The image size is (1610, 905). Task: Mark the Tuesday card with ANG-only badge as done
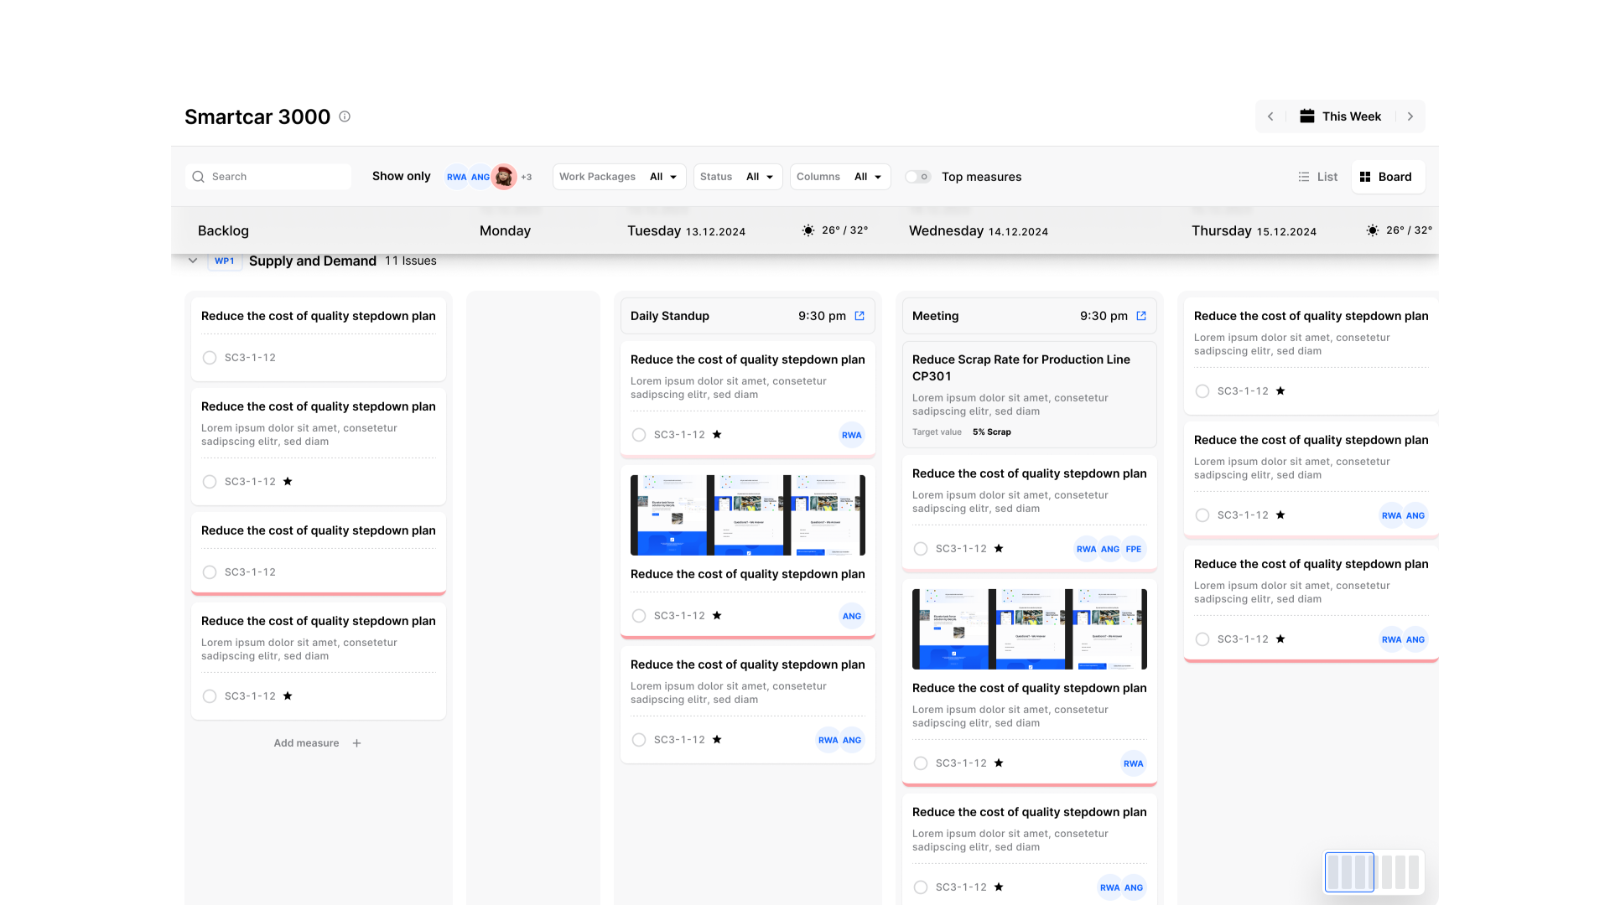pyautogui.click(x=639, y=616)
